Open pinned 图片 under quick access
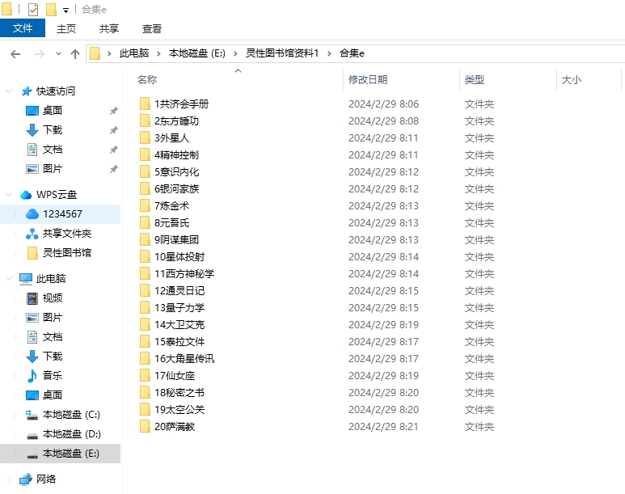The height and width of the screenshot is (494, 625). [x=53, y=169]
